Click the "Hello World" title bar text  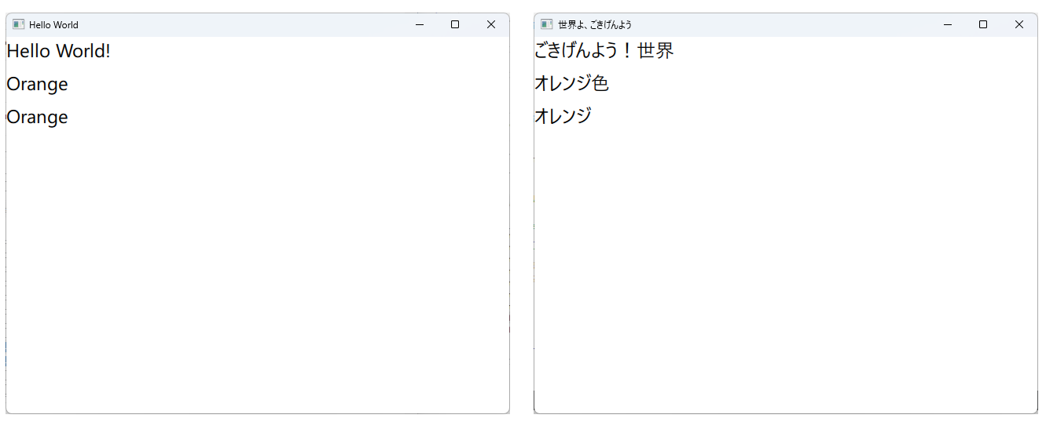[x=53, y=25]
